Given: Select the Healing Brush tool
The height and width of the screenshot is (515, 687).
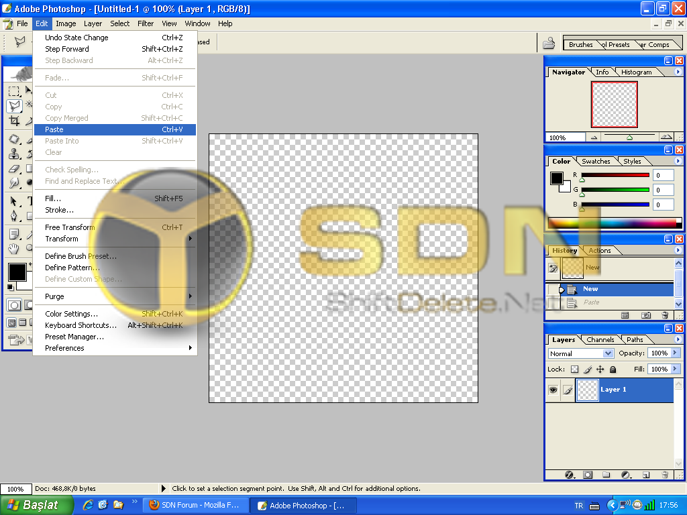Looking at the screenshot, I should coord(14,139).
